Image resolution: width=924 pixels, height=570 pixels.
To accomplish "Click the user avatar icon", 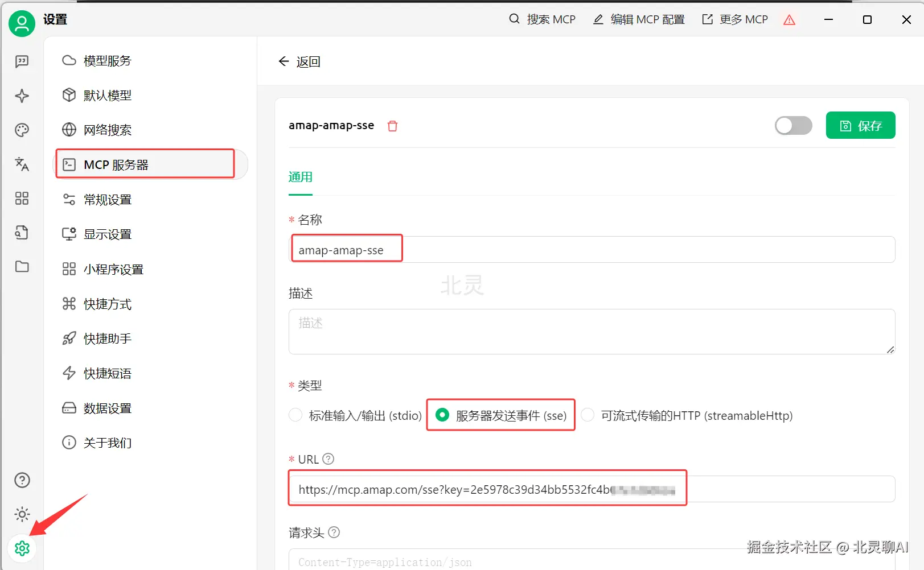I will click(22, 23).
